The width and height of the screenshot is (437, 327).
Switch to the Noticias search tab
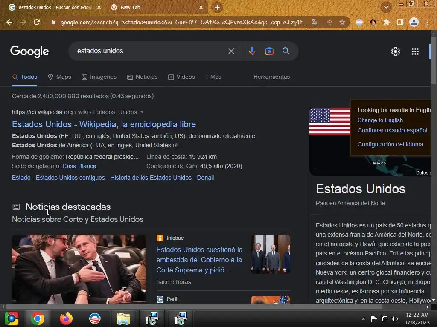[142, 77]
